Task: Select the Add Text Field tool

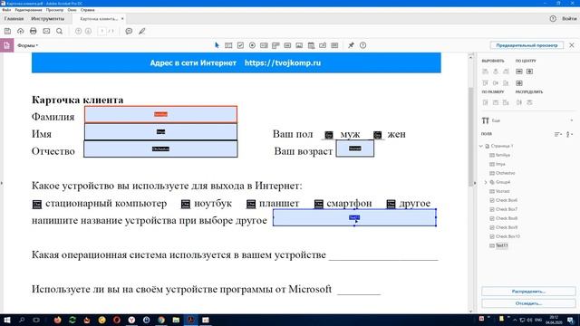Action: point(228,45)
